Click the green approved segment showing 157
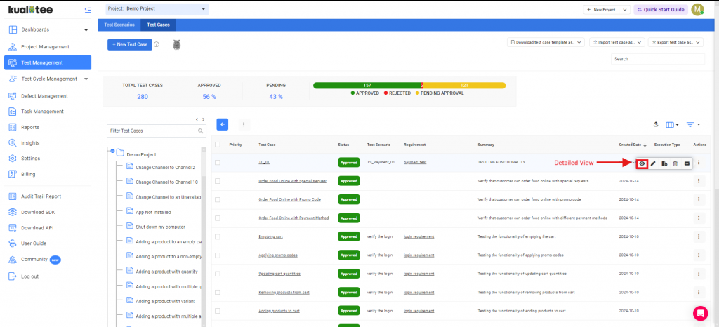Viewport: 719px width, 327px height. coord(367,85)
